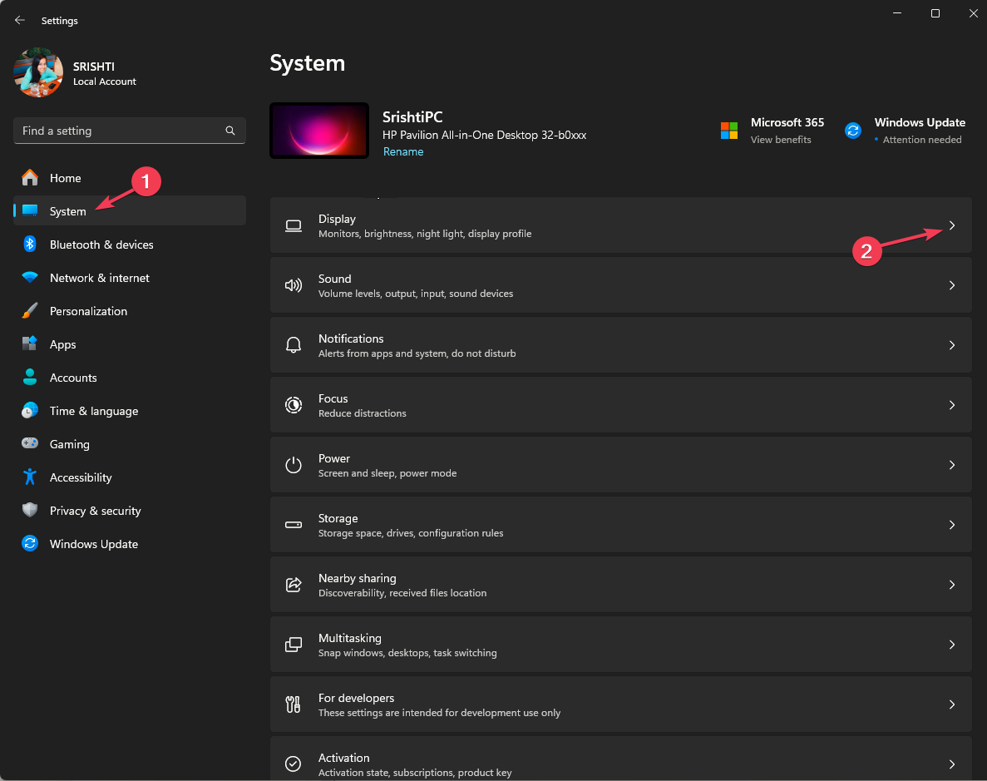Click the Find a setting search box
The width and height of the screenshot is (987, 781).
(x=121, y=131)
